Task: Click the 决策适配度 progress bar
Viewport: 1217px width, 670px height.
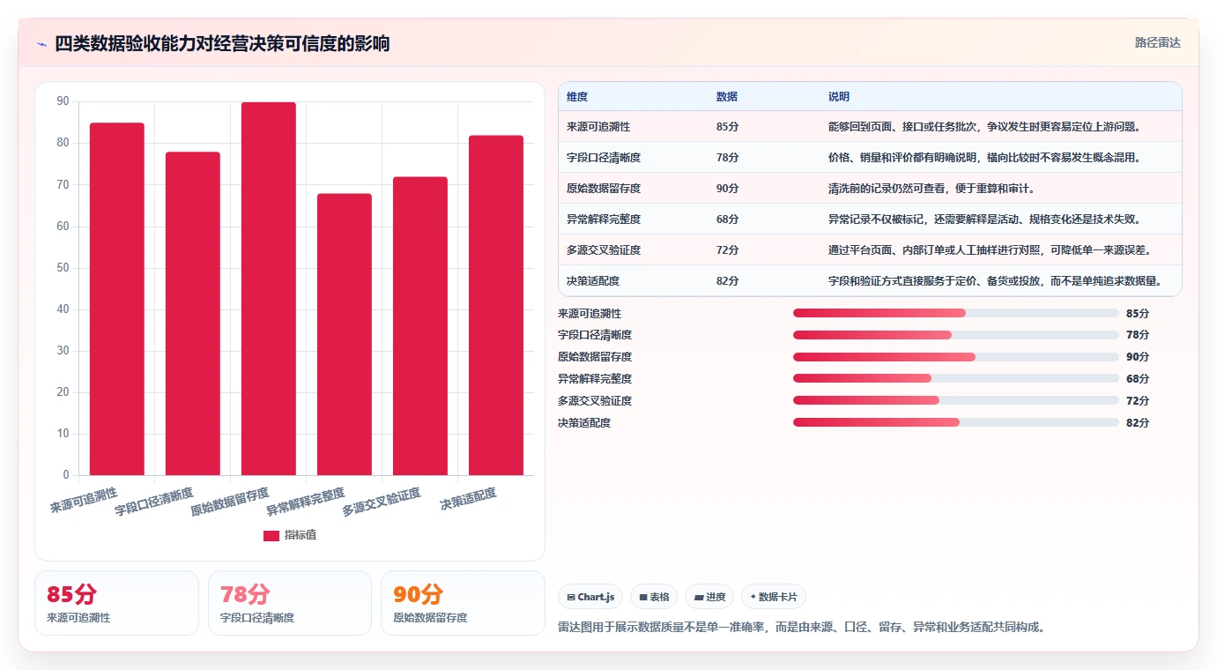Action: [956, 422]
